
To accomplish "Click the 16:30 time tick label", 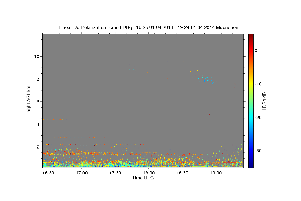I will 48,173.
